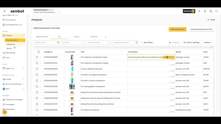Check the Collection Snowboard: Liquid row checkbox
Screen dimensions: 221x124
[x=37, y=57]
